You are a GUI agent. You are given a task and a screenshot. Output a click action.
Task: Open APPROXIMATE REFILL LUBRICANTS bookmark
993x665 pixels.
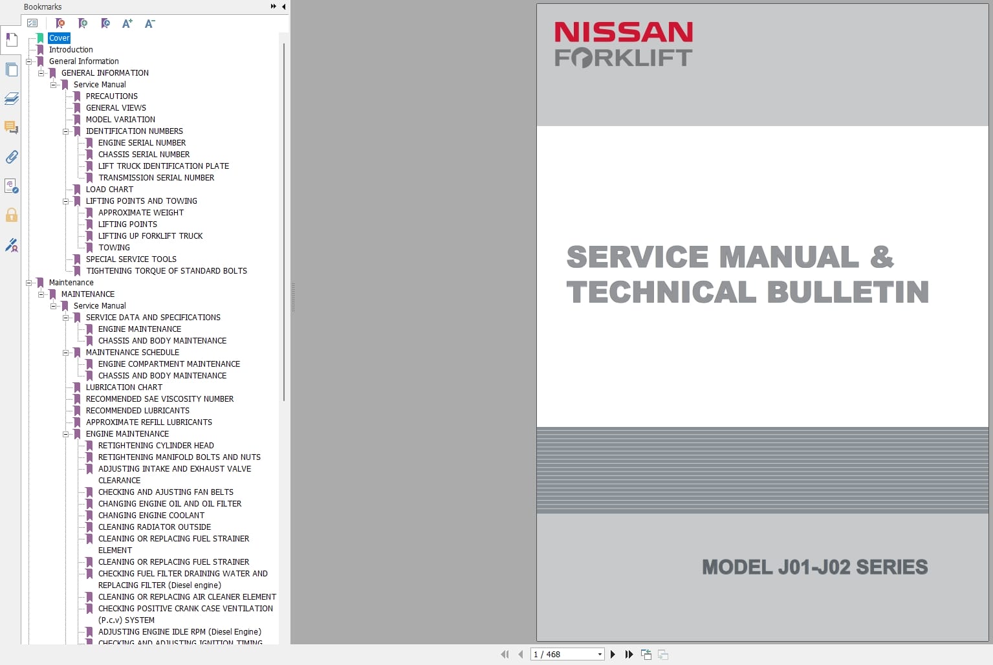coord(149,422)
